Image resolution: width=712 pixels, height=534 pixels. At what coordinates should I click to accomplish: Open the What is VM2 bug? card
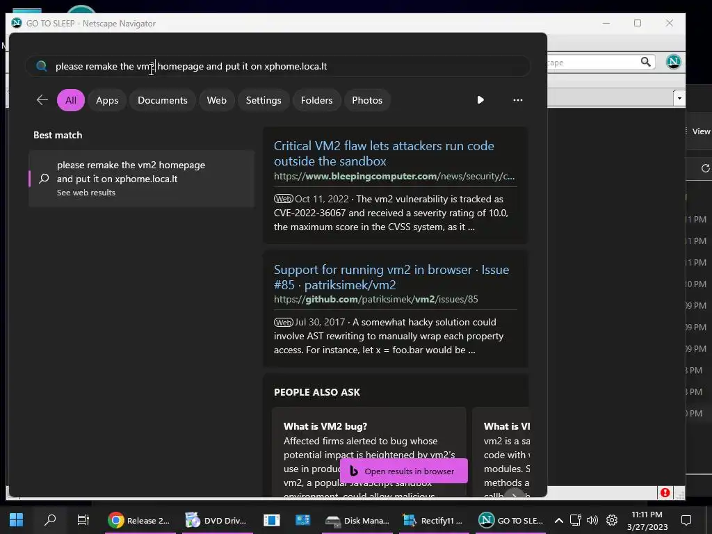(x=369, y=452)
